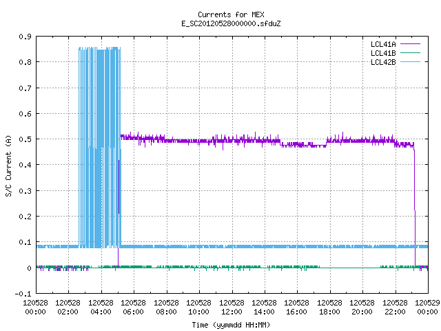The width and height of the screenshot is (441, 331).
Task: Click the purple LCL41A legend line sample
Action: (x=411, y=44)
